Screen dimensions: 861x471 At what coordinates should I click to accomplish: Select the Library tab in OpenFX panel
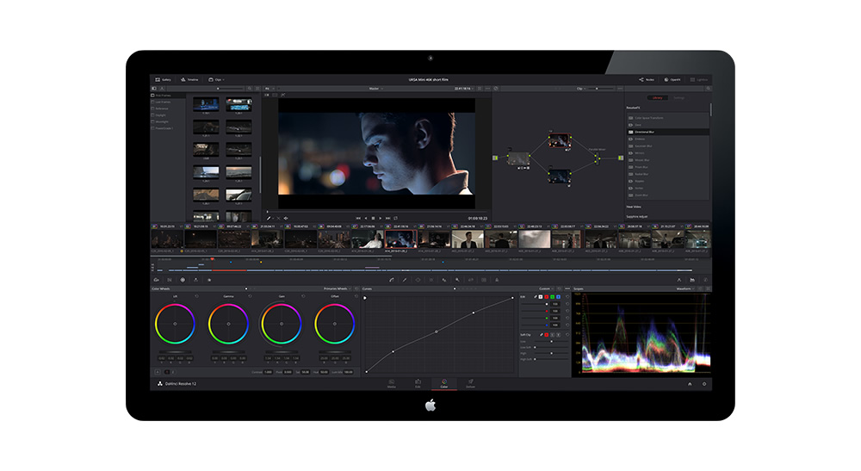point(656,98)
